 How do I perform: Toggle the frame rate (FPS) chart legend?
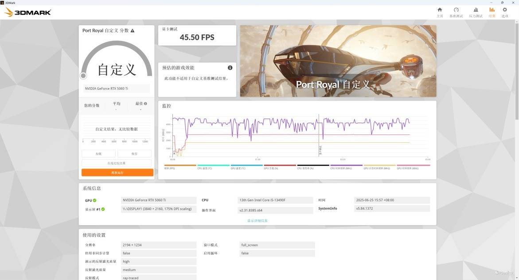pyautogui.click(x=180, y=167)
